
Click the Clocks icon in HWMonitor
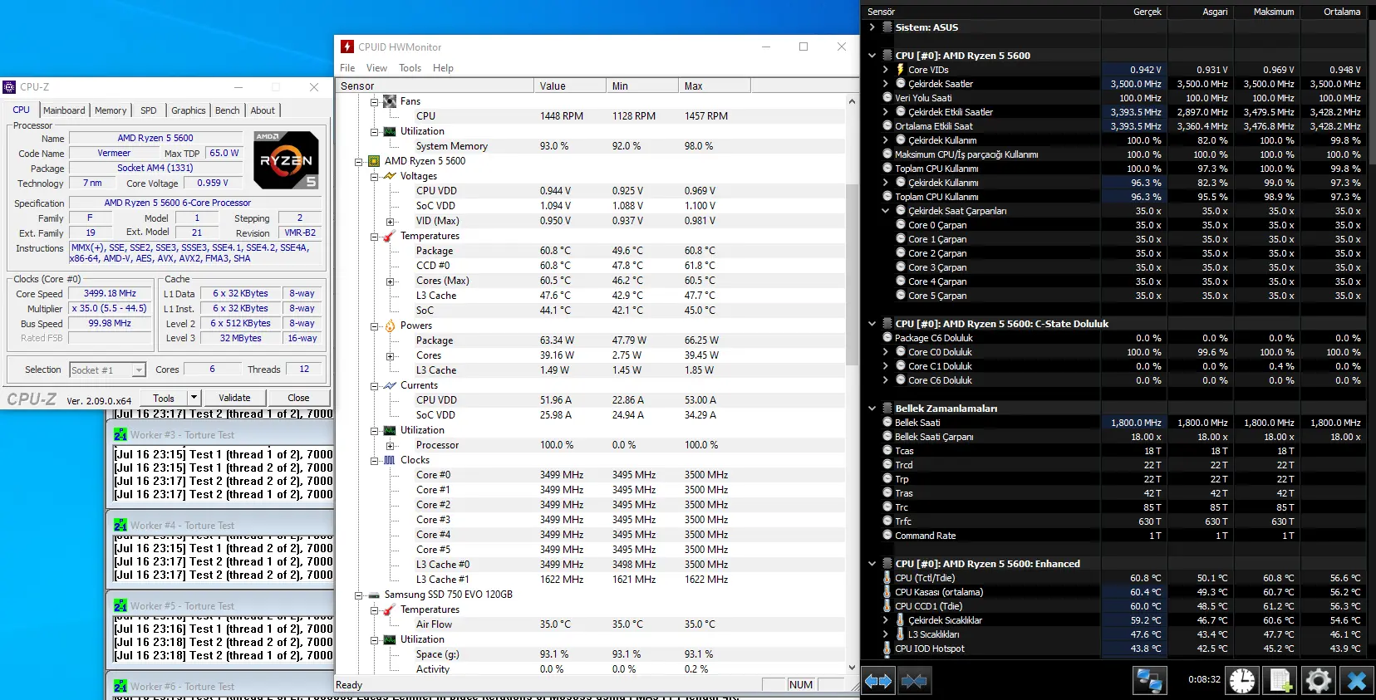coord(389,460)
